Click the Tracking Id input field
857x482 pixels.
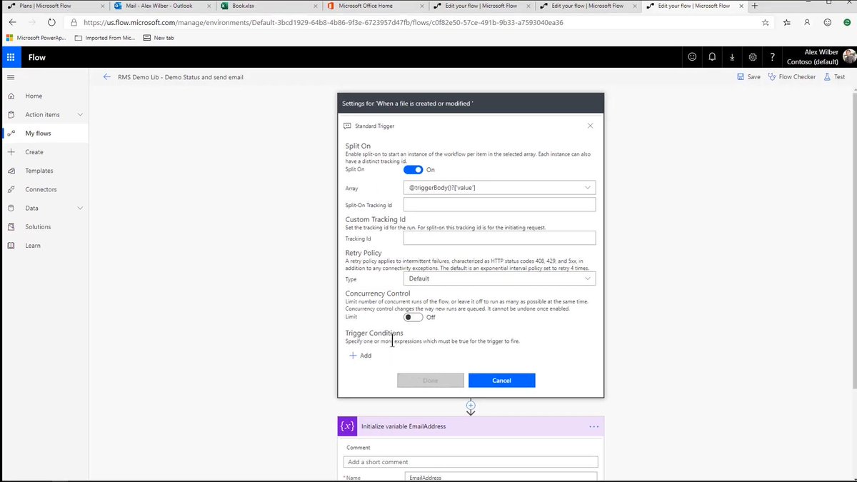[499, 239]
